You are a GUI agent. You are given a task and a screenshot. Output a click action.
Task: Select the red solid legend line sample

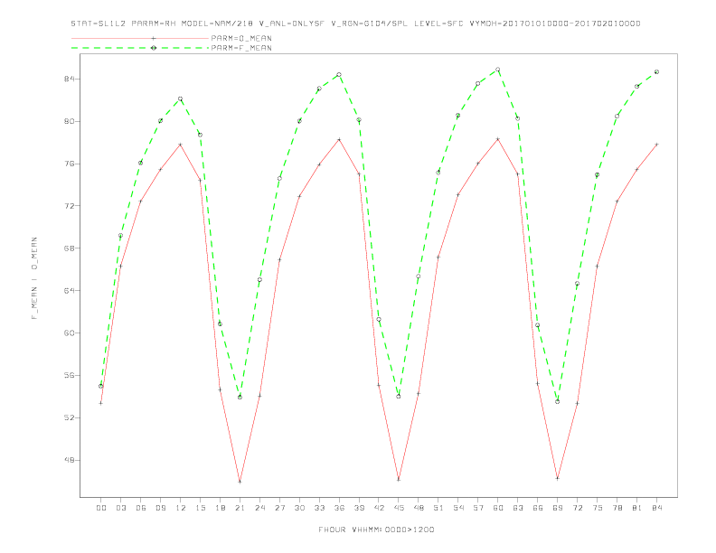(x=140, y=38)
